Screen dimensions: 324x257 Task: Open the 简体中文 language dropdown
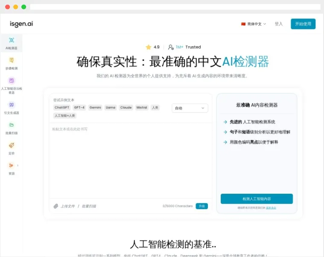coord(254,24)
